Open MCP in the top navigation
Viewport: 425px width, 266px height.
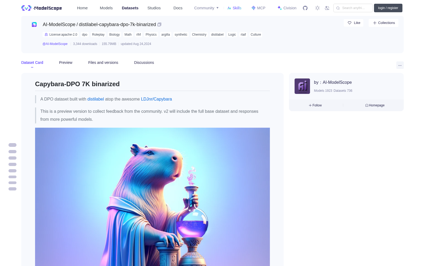coord(258,8)
